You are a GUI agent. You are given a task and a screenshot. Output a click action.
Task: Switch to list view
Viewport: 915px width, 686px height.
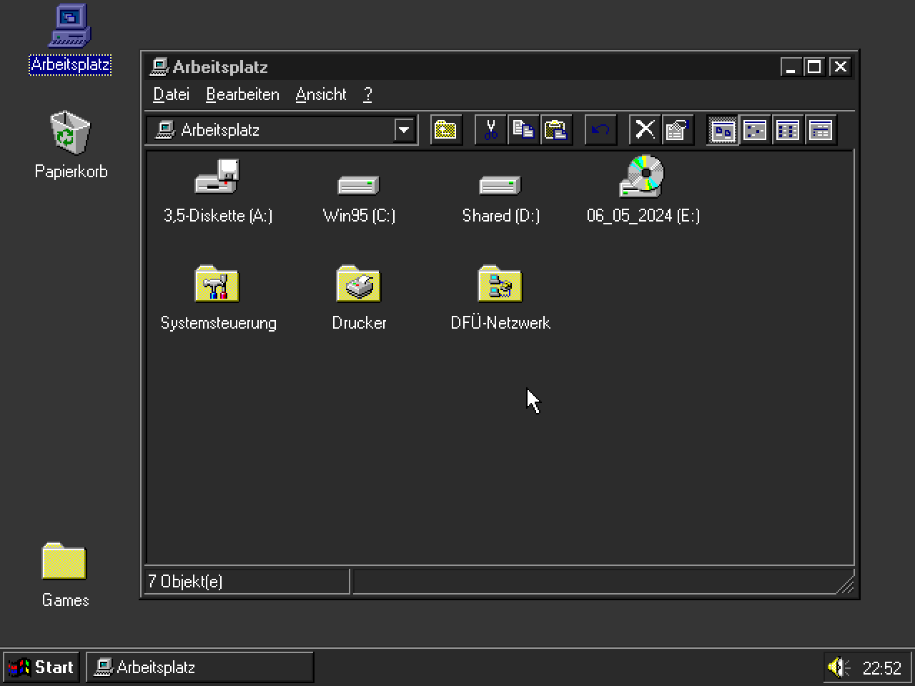coord(788,130)
